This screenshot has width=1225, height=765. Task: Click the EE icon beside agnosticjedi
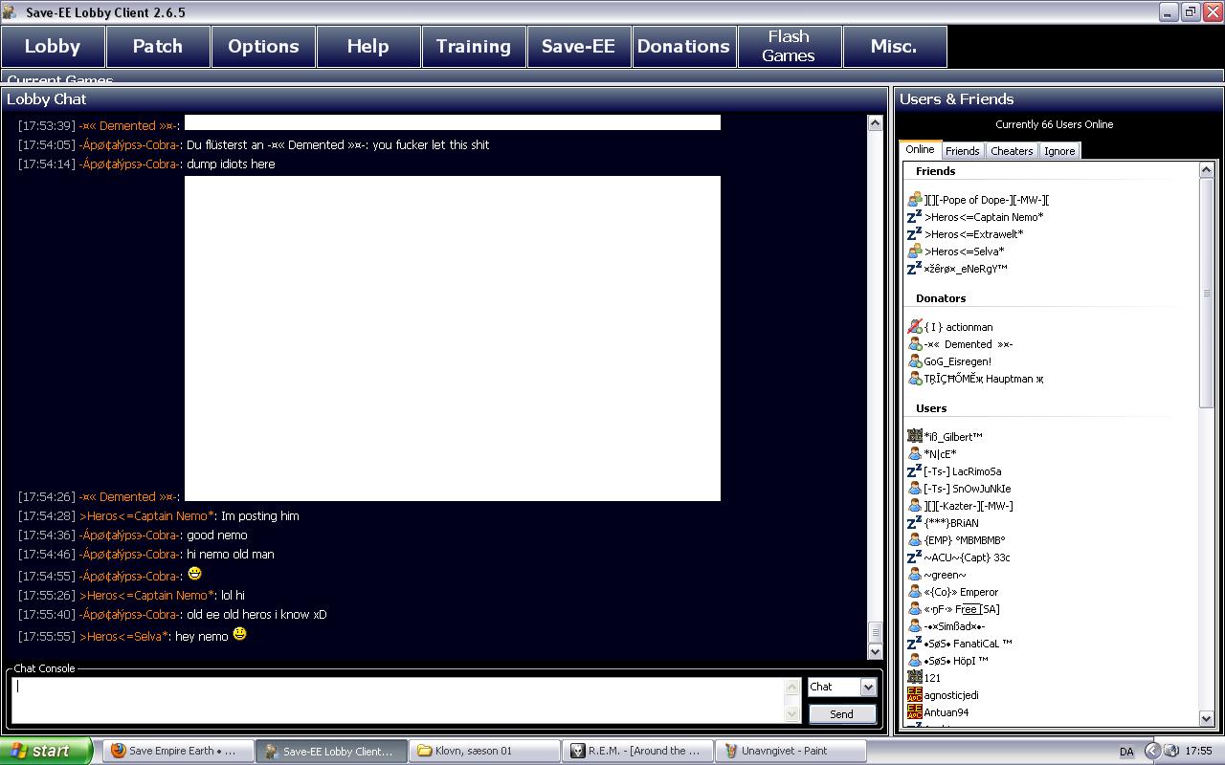pos(914,695)
